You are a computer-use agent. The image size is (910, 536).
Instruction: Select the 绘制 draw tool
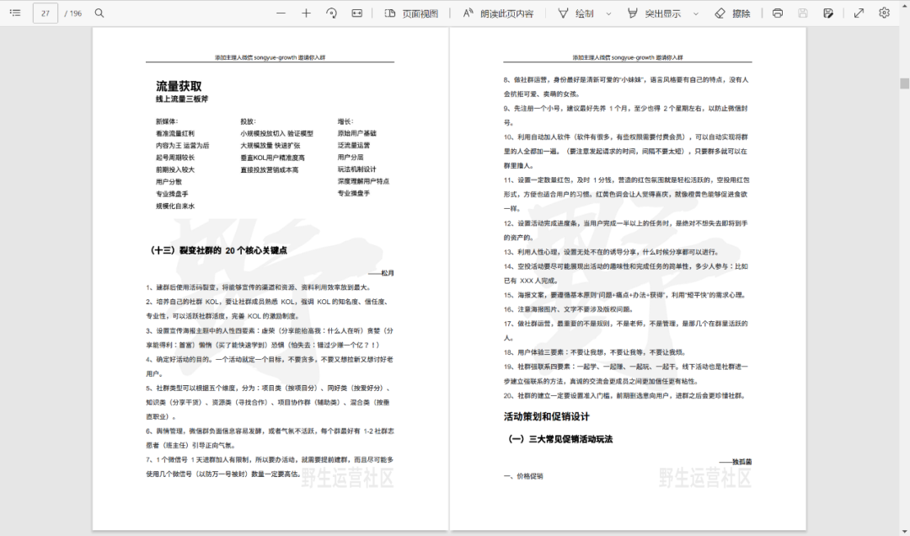pyautogui.click(x=575, y=13)
